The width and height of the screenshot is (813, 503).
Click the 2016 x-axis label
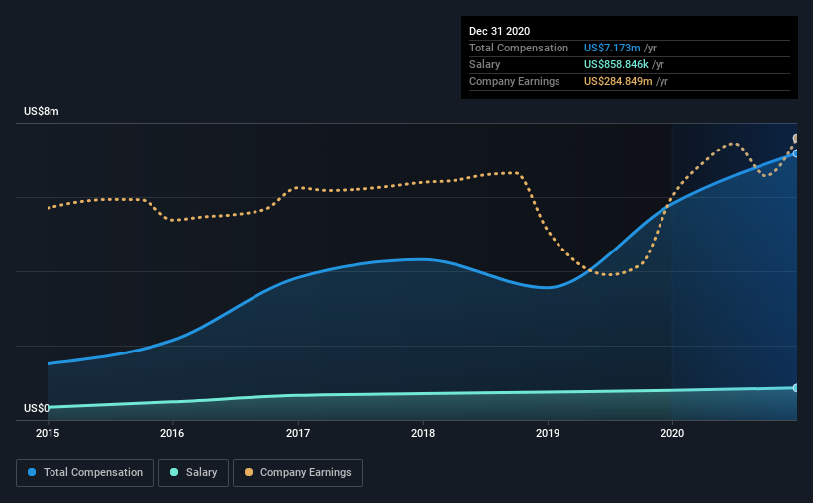172,433
